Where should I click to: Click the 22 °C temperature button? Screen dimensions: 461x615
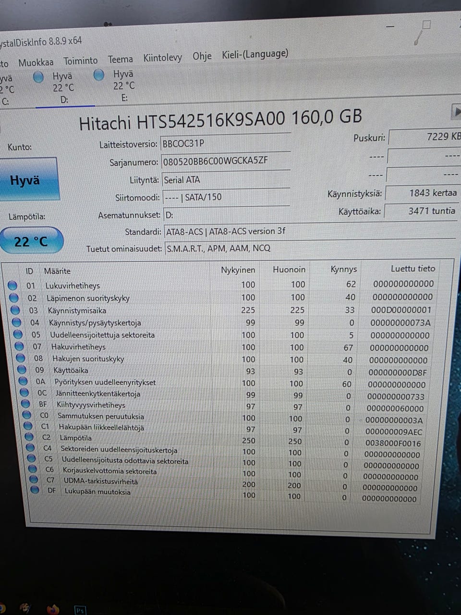click(31, 241)
